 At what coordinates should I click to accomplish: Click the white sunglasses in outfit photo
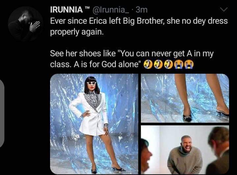(91, 83)
